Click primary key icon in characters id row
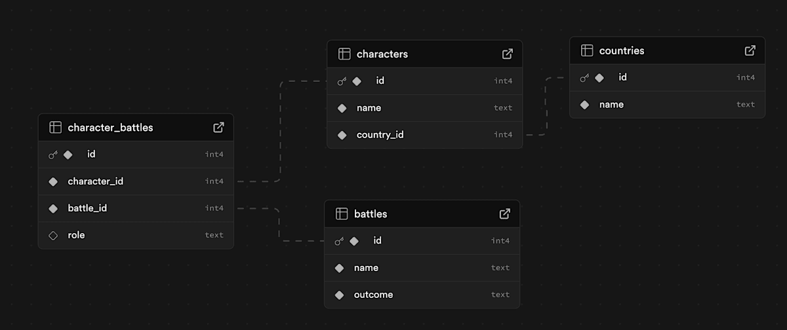 coord(342,81)
